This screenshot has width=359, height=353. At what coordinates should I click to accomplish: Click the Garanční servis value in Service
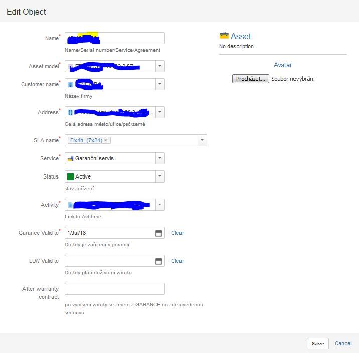[x=94, y=158]
